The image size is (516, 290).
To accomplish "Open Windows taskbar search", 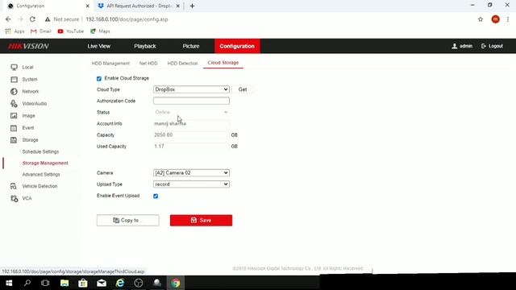I will 27,283.
